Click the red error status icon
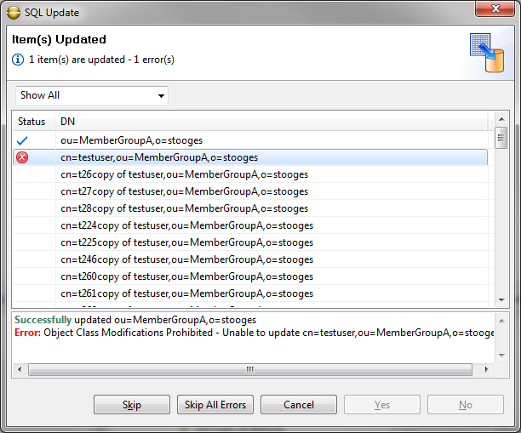 click(22, 157)
